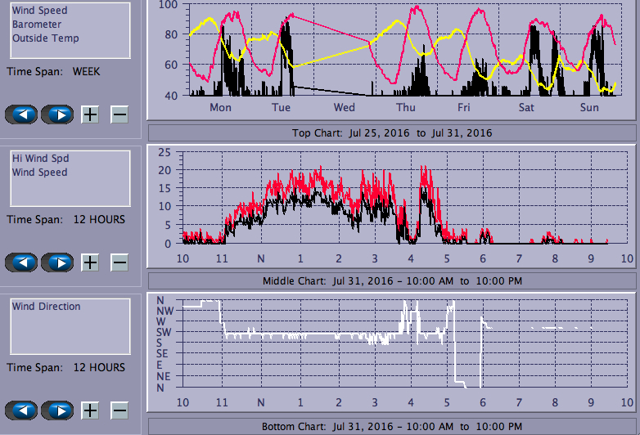Click the plus button beside the middle chart
Image resolution: width=640 pixels, height=435 pixels.
90,262
